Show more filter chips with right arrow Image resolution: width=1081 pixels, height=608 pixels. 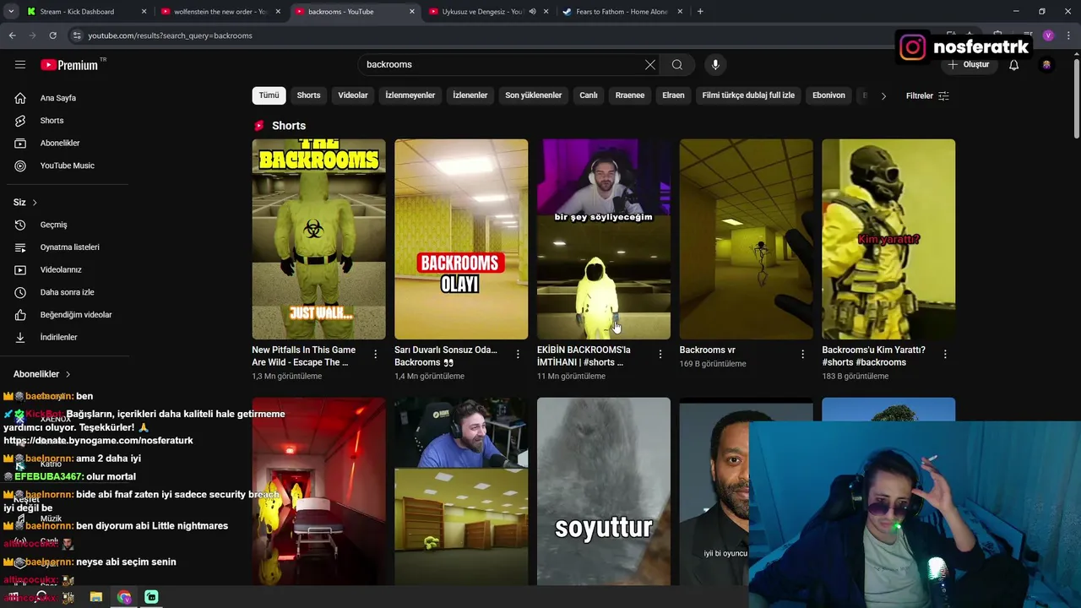(883, 95)
